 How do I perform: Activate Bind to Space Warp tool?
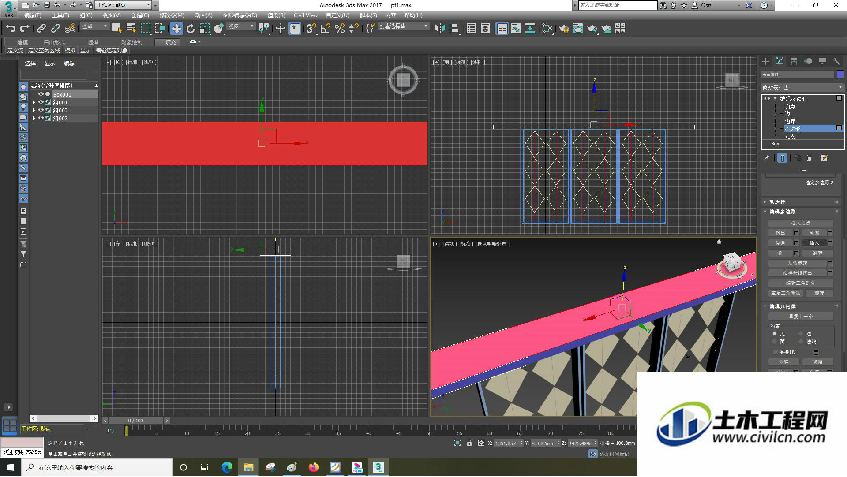(x=70, y=29)
